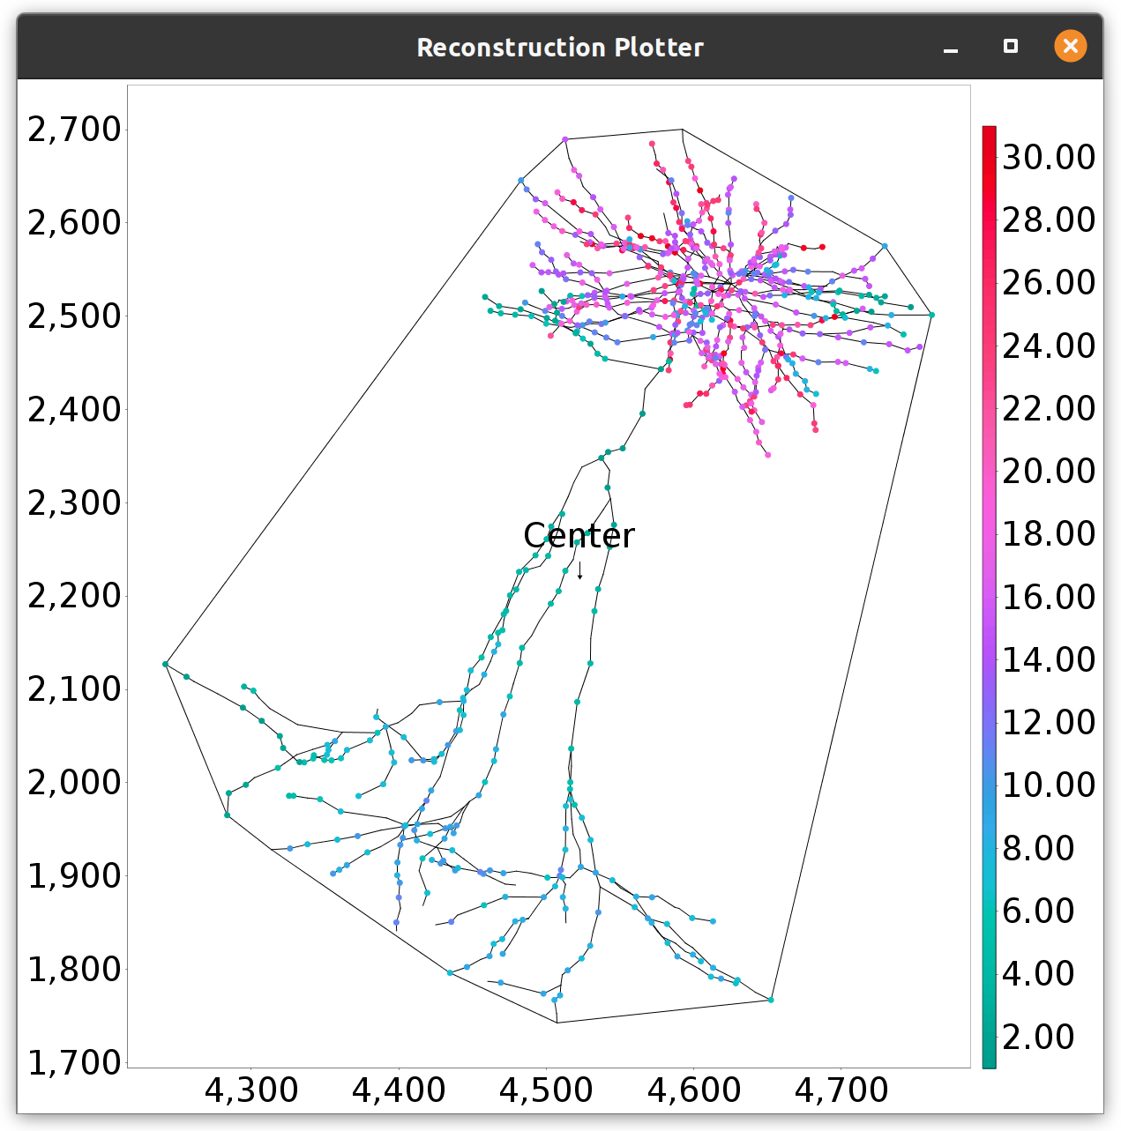Click the 22.00 colorbar tick label

[1048, 409]
